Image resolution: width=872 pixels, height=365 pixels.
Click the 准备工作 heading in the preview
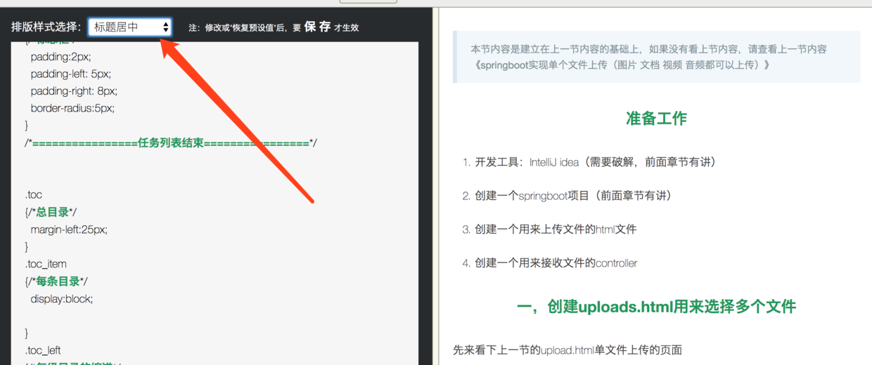[656, 119]
